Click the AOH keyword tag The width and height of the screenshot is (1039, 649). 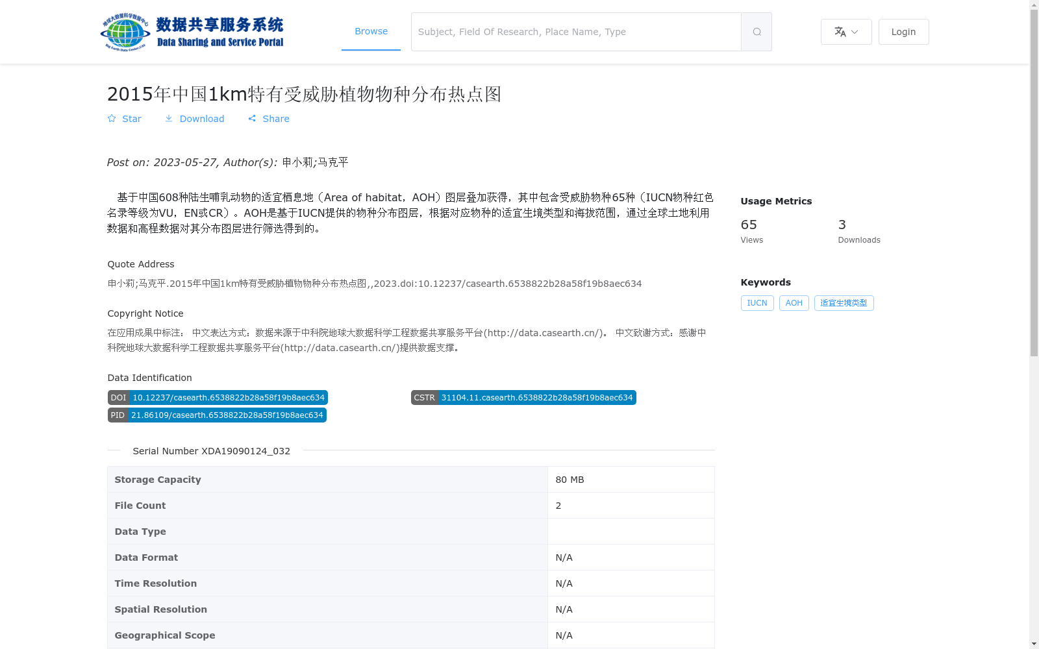[794, 303]
